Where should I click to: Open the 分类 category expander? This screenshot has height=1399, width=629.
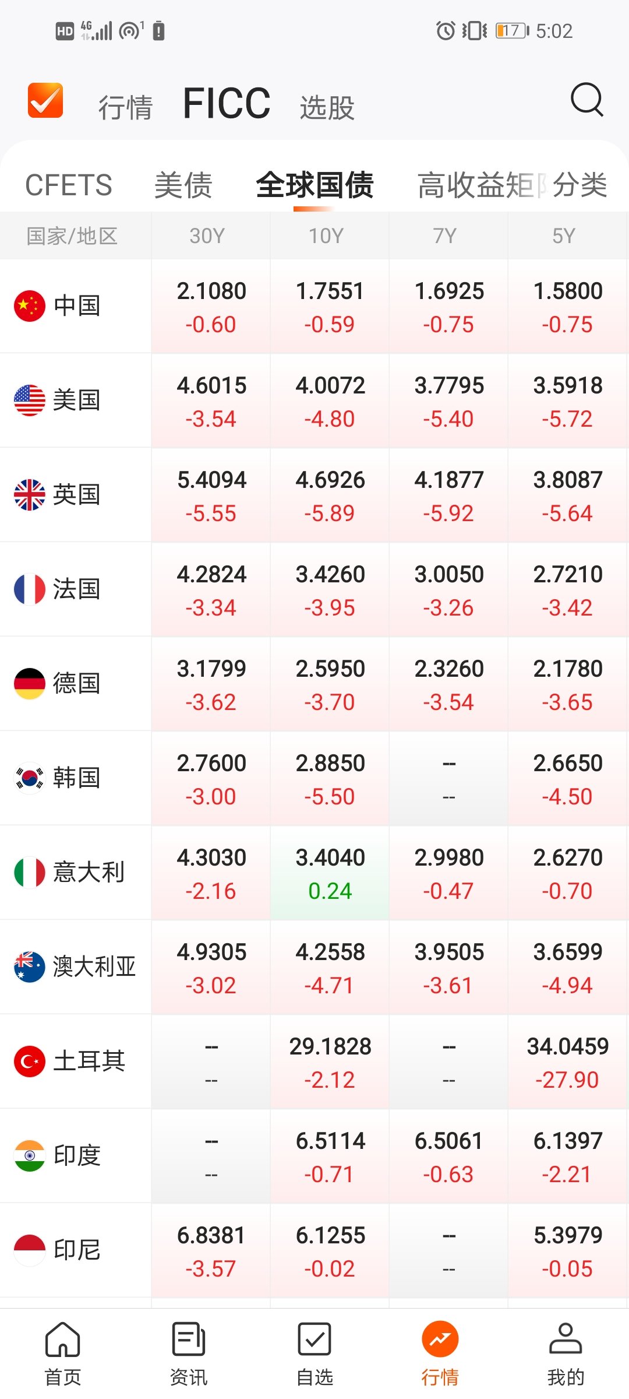tap(580, 185)
